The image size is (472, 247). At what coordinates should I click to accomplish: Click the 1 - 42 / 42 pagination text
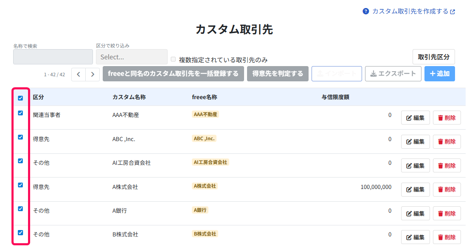point(54,75)
